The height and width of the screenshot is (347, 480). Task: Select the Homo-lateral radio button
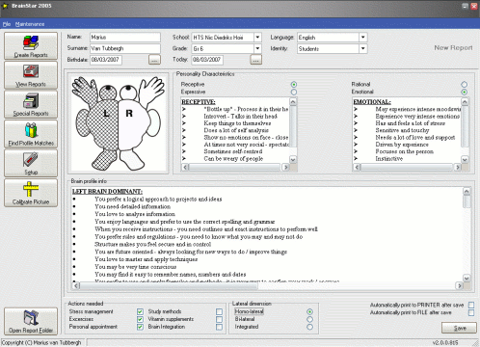309,311
